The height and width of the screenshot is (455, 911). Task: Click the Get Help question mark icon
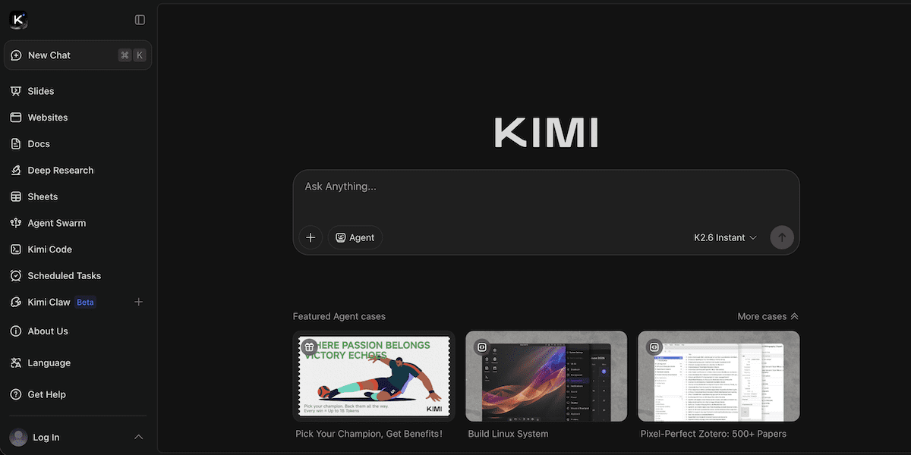point(16,394)
